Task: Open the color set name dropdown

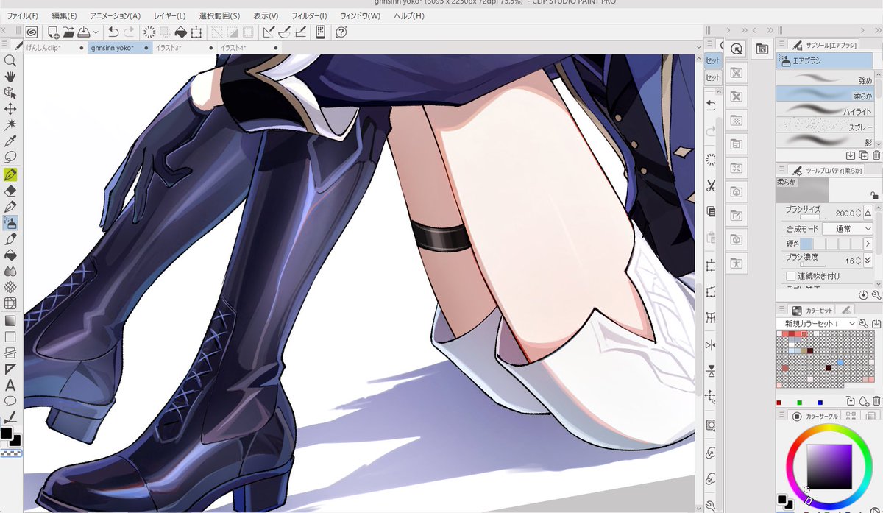Action: (817, 324)
